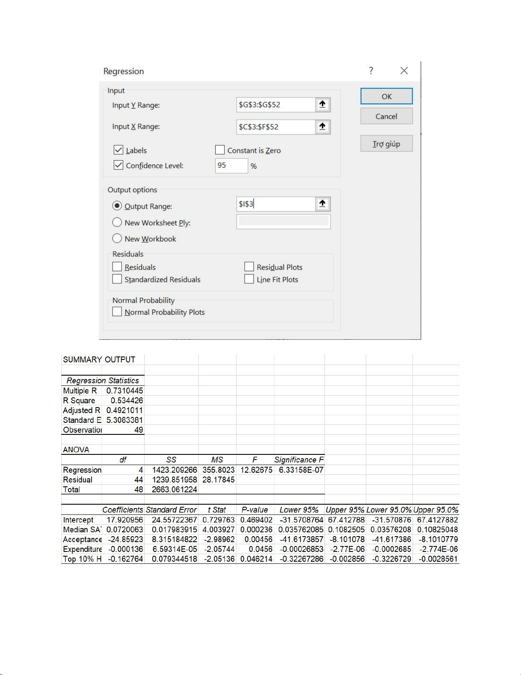Click the P-value column header

pos(255,510)
